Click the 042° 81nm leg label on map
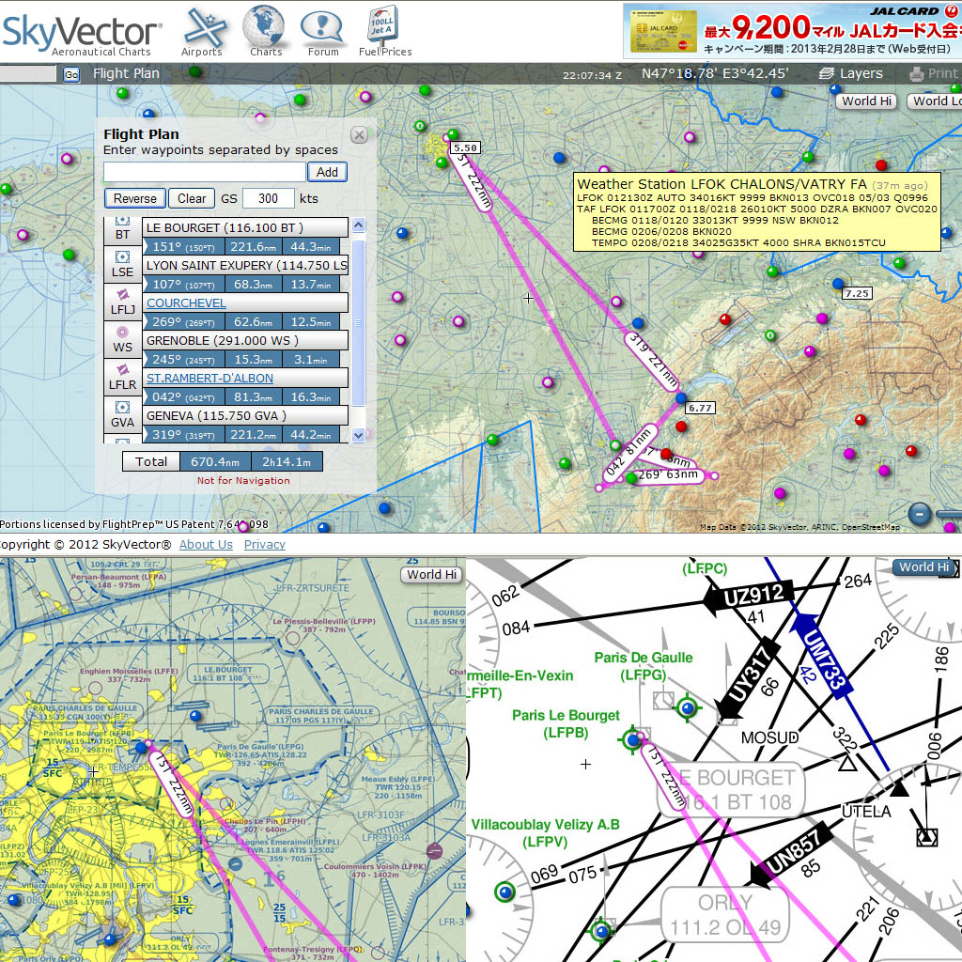 click(x=628, y=453)
